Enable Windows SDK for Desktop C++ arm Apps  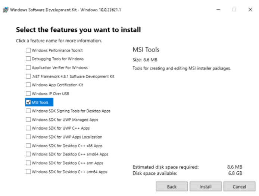click(x=28, y=163)
